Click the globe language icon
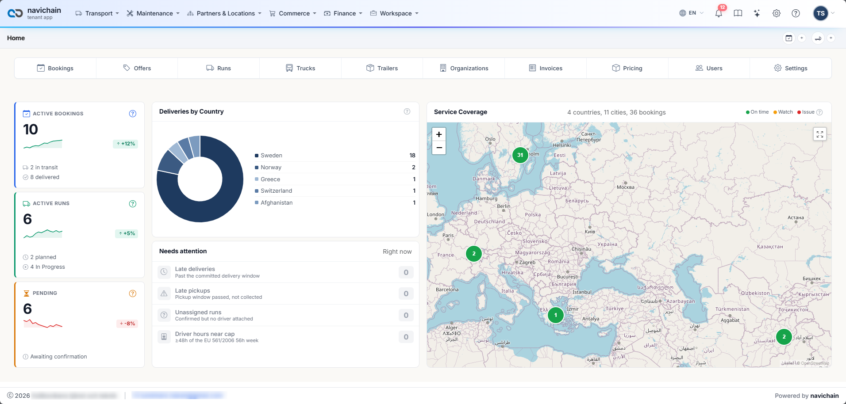This screenshot has height=404, width=846. coord(683,13)
